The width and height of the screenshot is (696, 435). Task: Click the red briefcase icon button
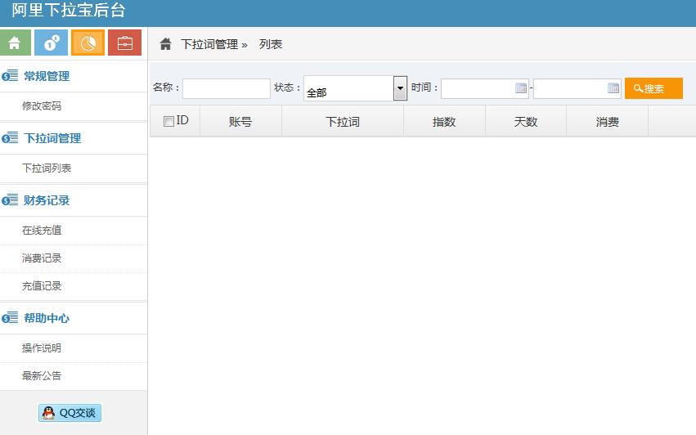[x=124, y=43]
